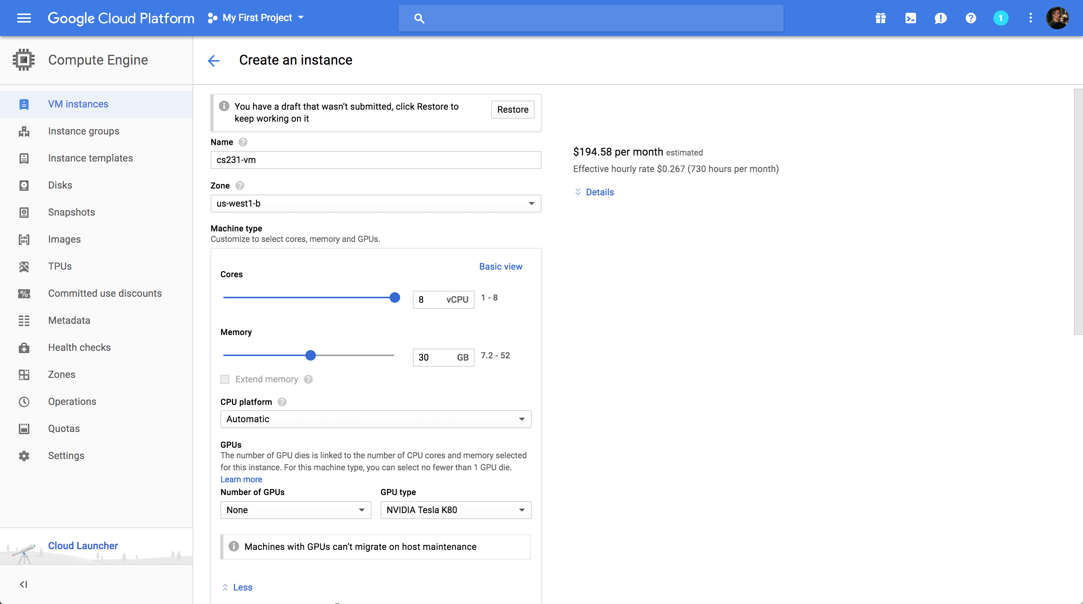Click the Settings gear icon
1083x604 pixels.
tap(24, 456)
